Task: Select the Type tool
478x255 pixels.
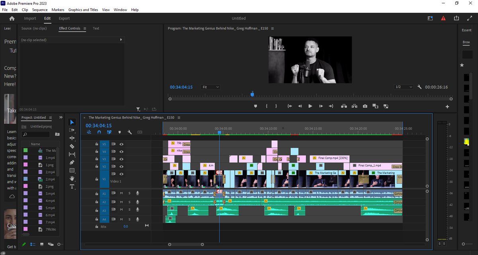Action: (72, 187)
